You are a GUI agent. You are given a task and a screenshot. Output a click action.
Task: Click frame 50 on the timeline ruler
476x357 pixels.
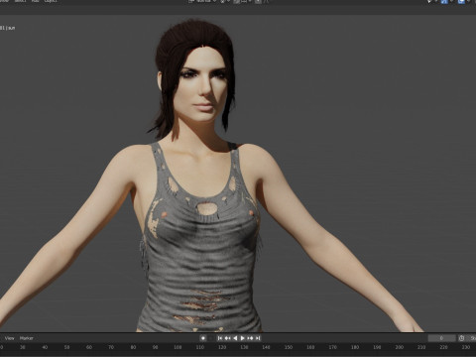tap(66, 347)
